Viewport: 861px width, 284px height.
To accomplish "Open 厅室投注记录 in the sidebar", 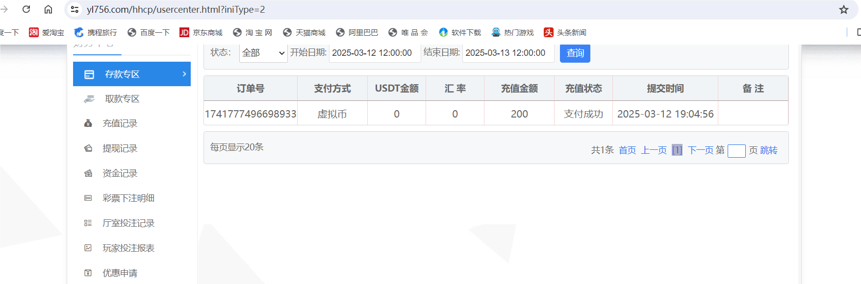I will (128, 223).
